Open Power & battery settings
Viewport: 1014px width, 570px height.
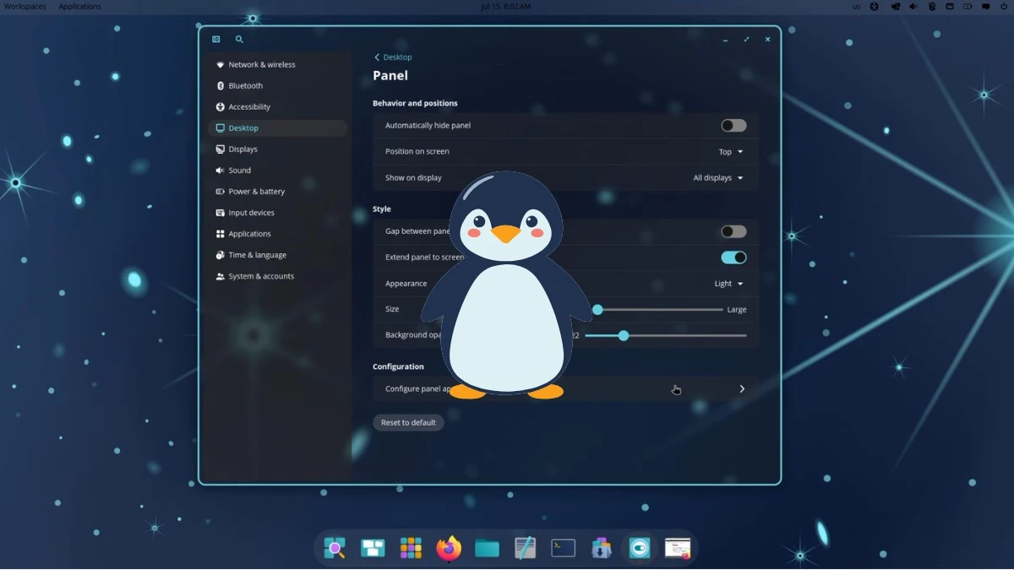tap(277, 192)
